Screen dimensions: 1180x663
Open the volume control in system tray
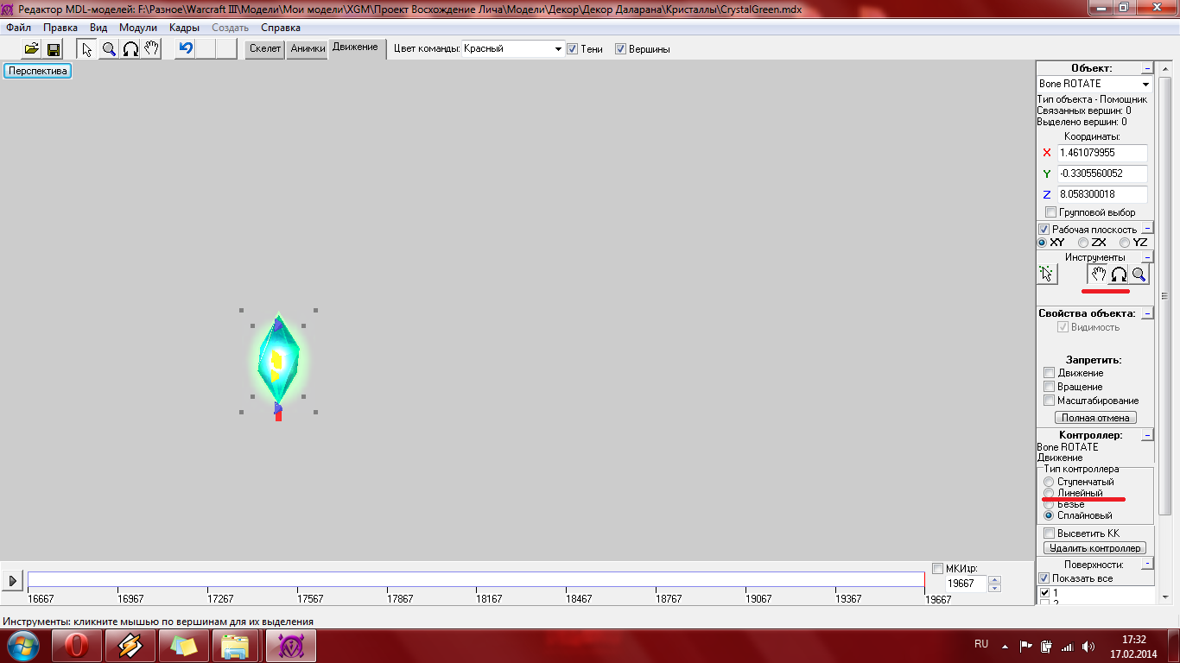tap(1088, 646)
